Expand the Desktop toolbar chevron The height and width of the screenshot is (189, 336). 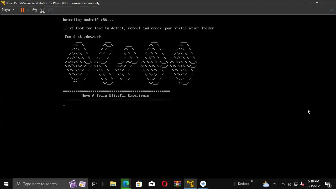pyautogui.click(x=252, y=181)
